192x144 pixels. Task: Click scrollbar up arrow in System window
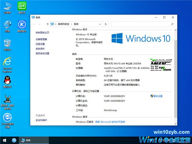click(x=175, y=30)
